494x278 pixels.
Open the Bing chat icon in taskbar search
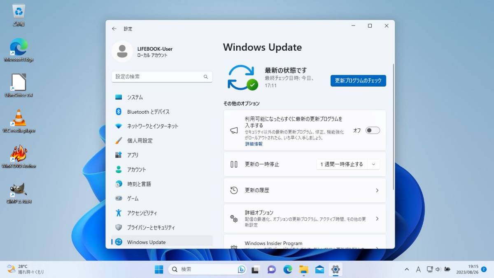(x=242, y=269)
